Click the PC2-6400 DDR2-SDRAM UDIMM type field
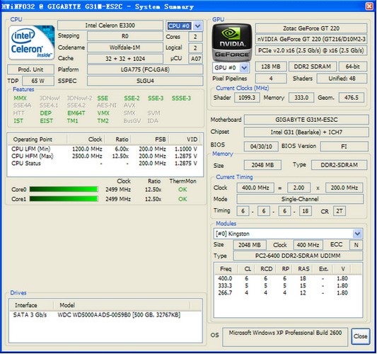Image resolution: width=377 pixels, height=354 pixels. (298, 256)
